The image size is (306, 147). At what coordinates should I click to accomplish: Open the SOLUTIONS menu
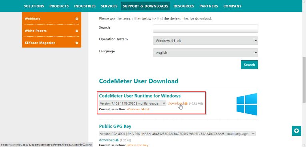pyautogui.click(x=34, y=6)
